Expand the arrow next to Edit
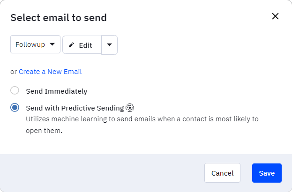This screenshot has width=292, height=192. 110,45
